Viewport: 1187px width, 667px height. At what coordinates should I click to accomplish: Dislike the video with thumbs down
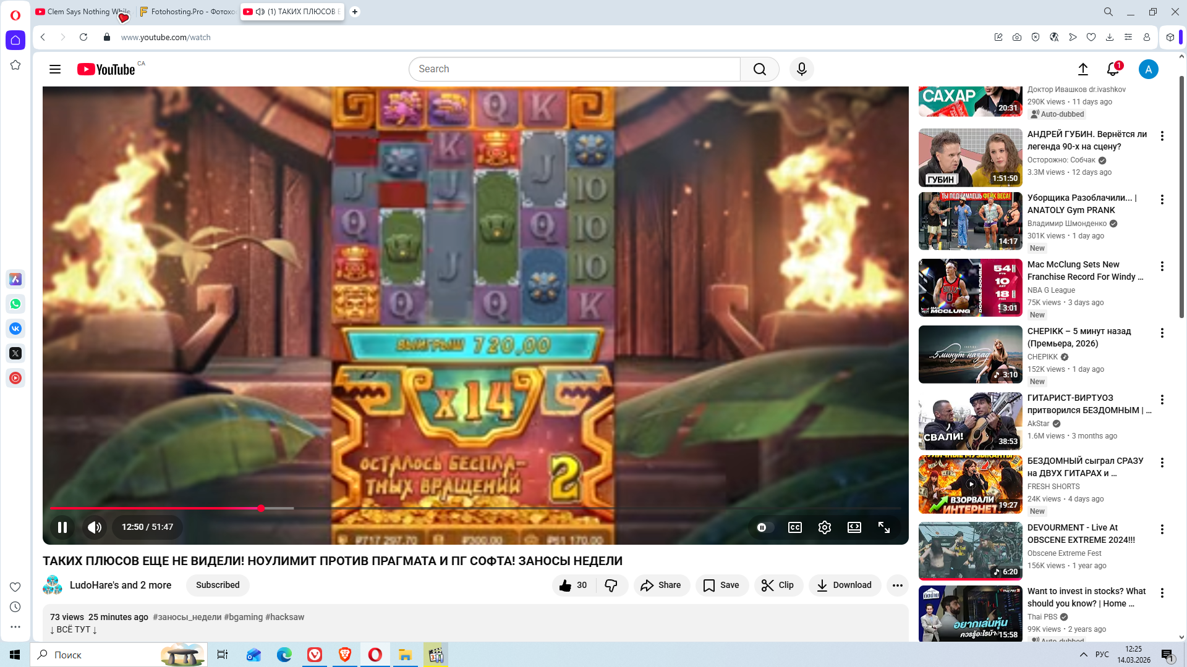coord(611,585)
